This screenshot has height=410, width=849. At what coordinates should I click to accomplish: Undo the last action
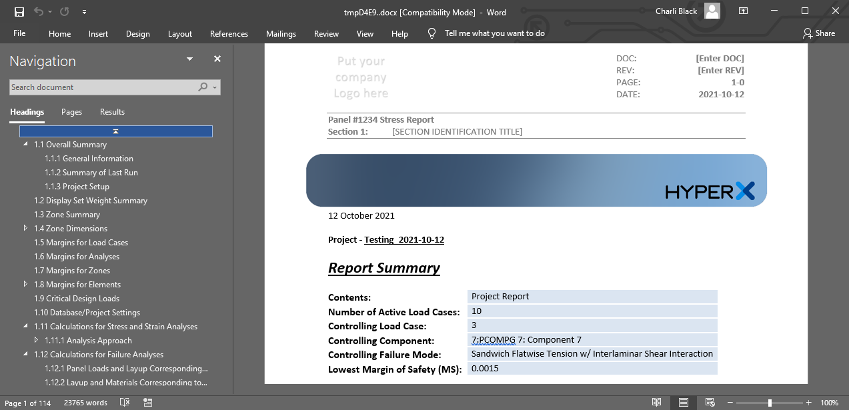tap(38, 11)
